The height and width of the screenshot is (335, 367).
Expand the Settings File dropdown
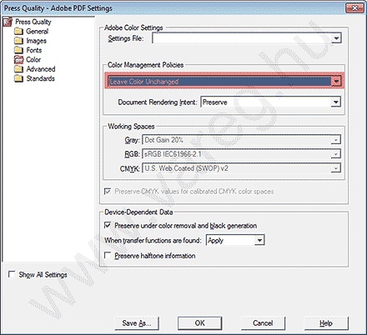[x=336, y=38]
